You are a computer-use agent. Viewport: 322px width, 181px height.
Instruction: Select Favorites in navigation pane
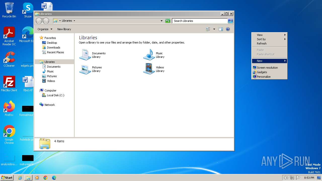click(x=50, y=38)
